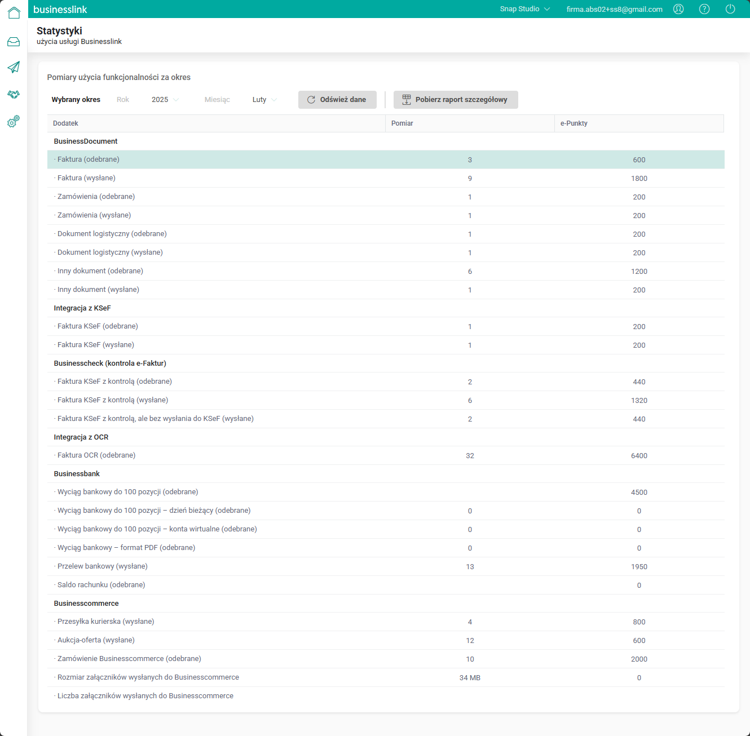Image resolution: width=750 pixels, height=736 pixels.
Task: Expand the Snap Studio company dropdown
Action: pos(525,9)
